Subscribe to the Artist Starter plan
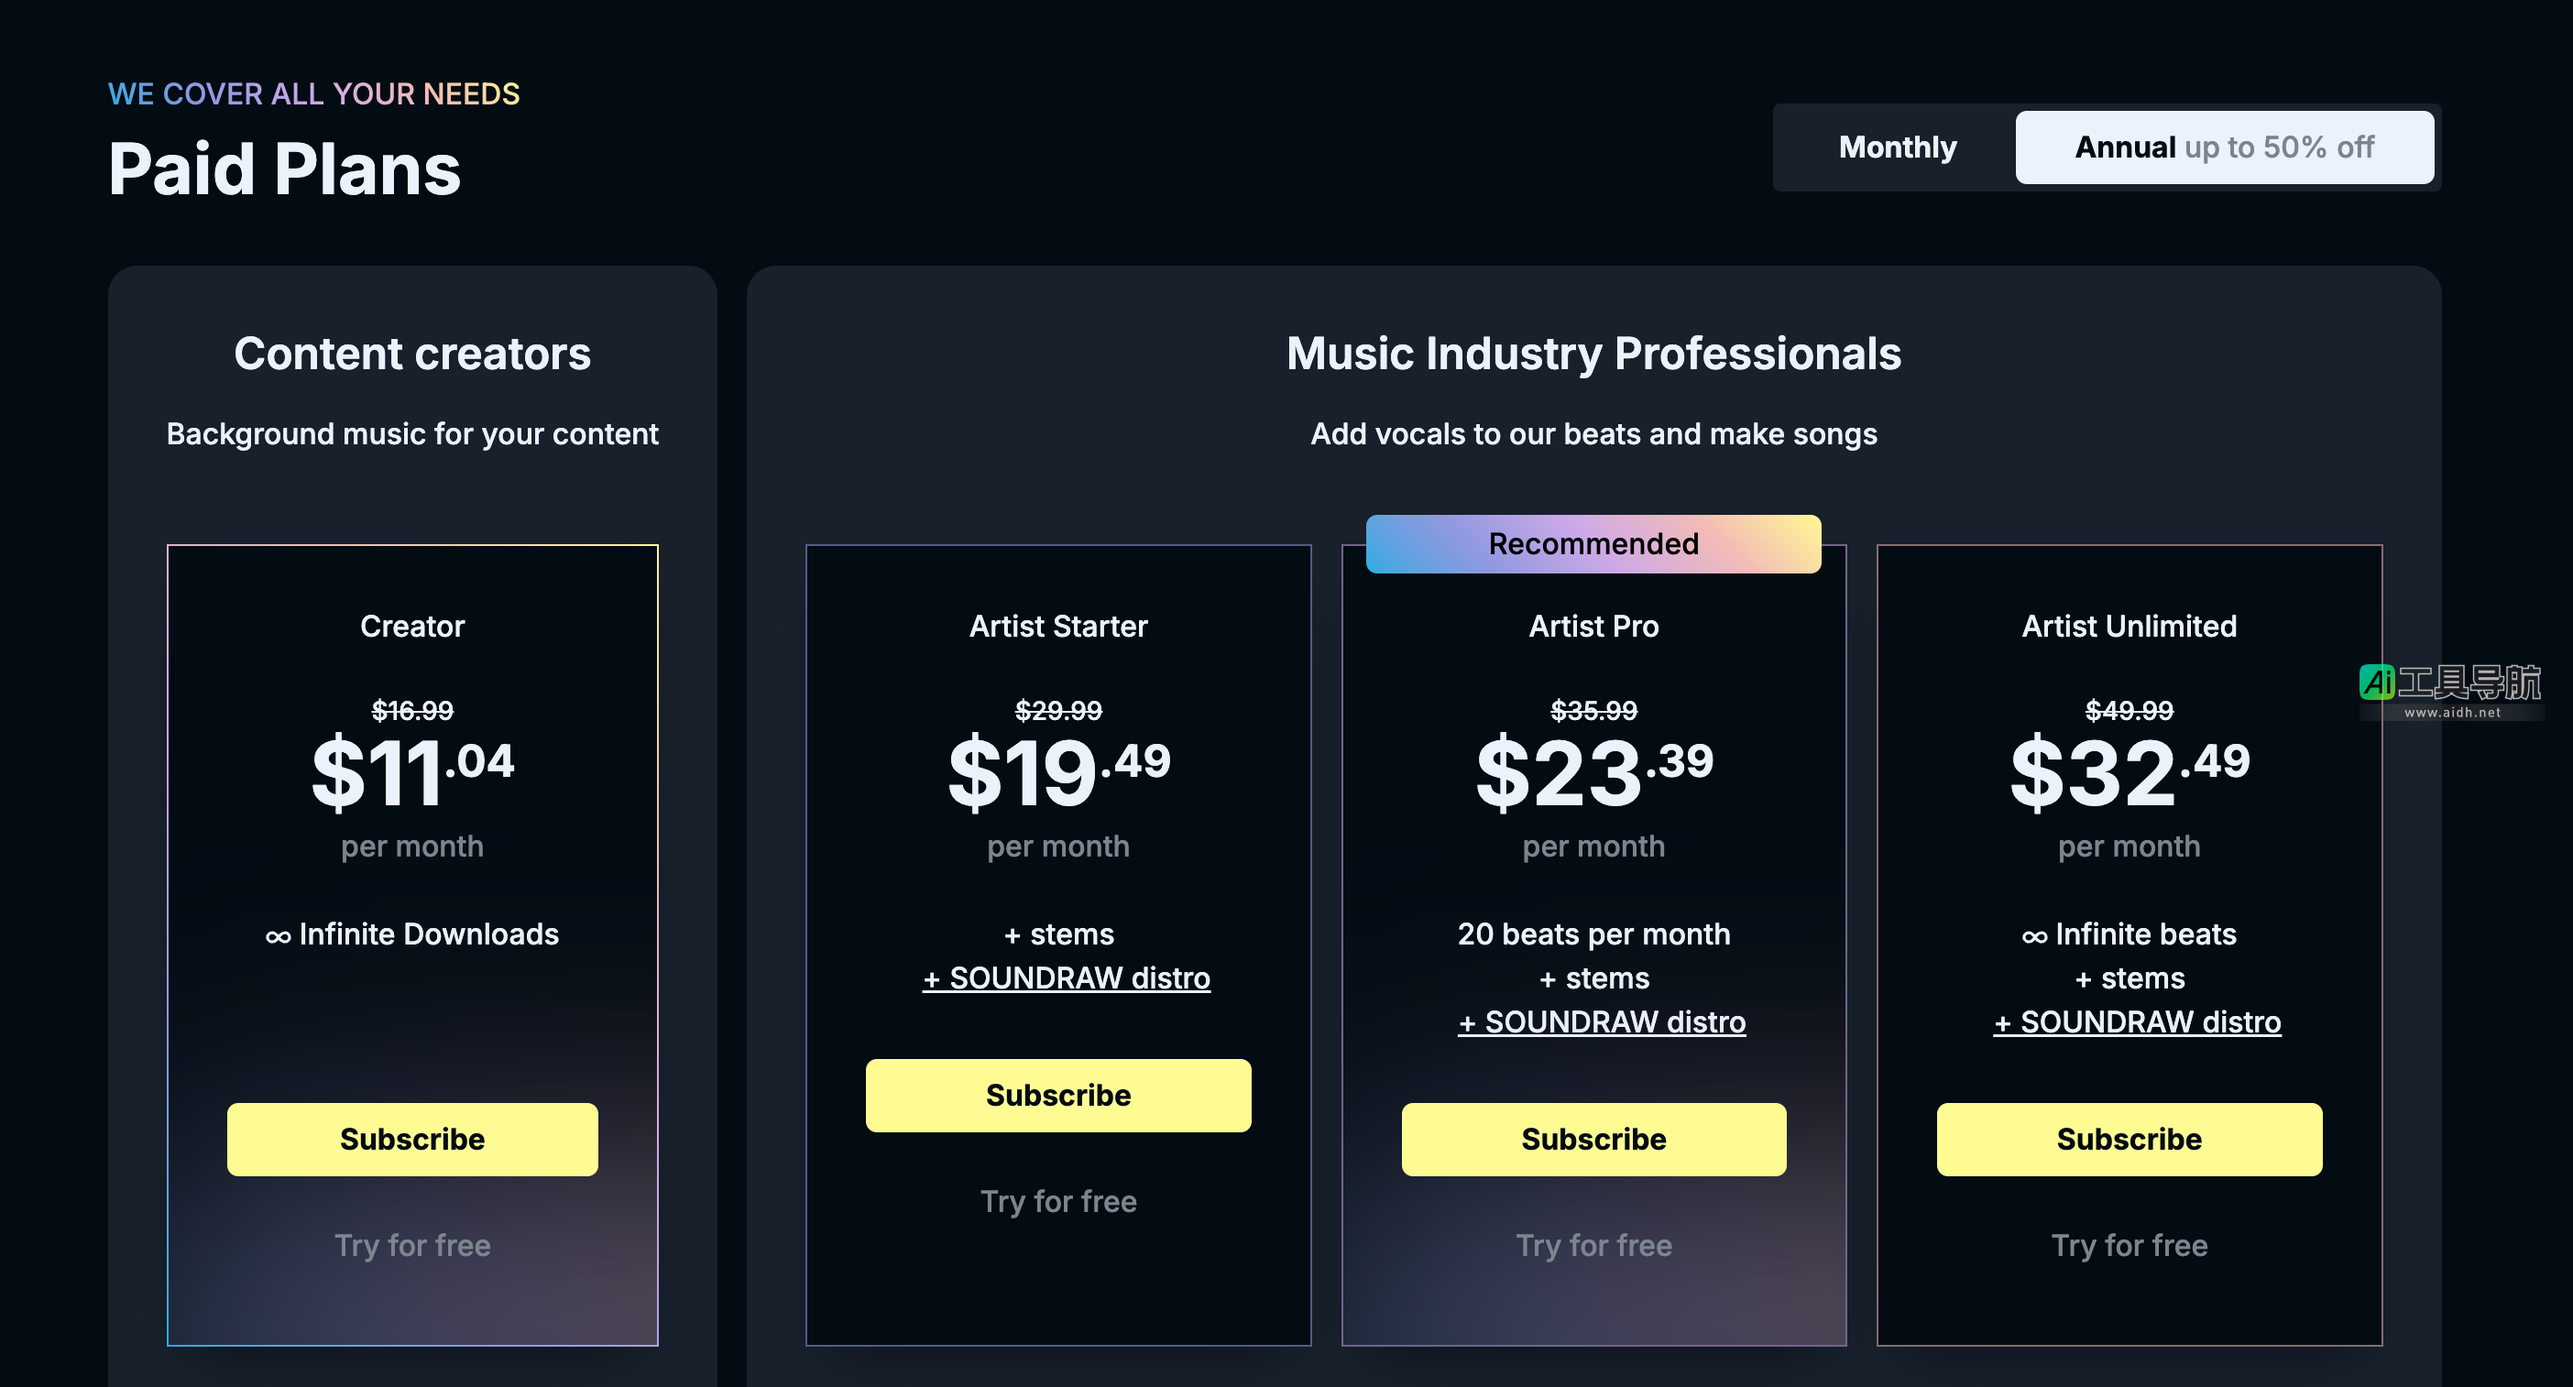Screen dimensions: 2573x1387 tap(1057, 1096)
